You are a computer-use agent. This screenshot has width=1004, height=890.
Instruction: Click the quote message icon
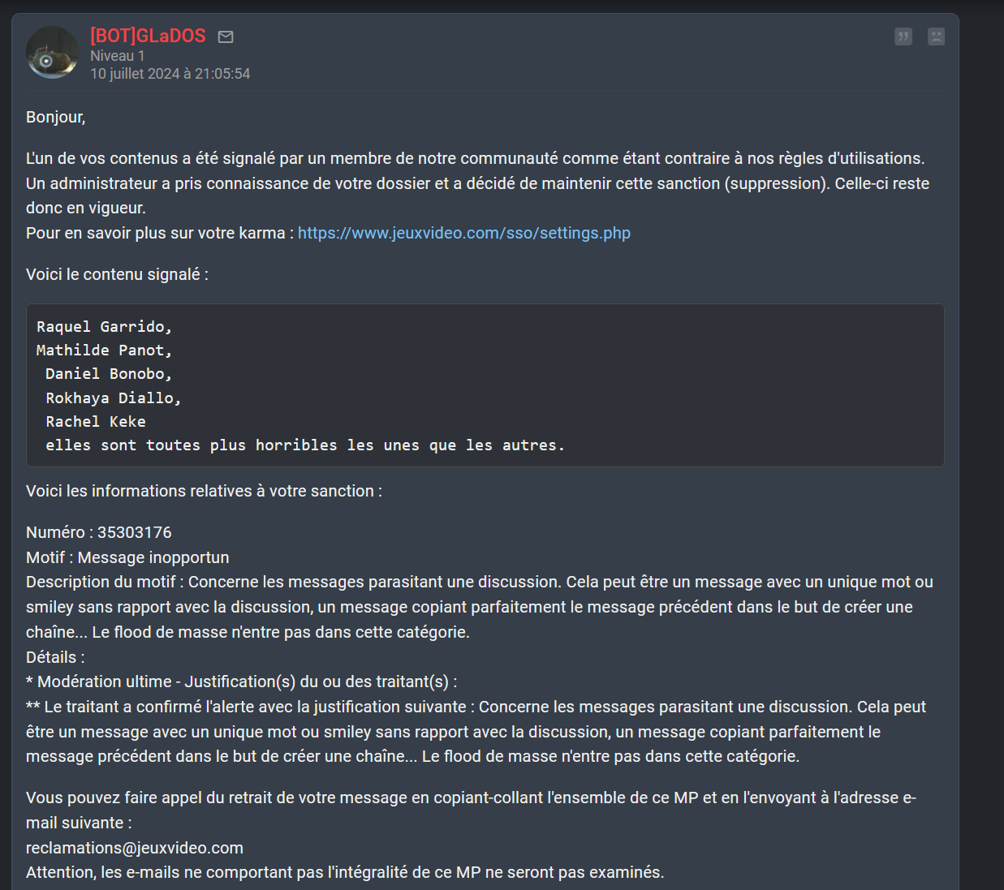coord(903,37)
